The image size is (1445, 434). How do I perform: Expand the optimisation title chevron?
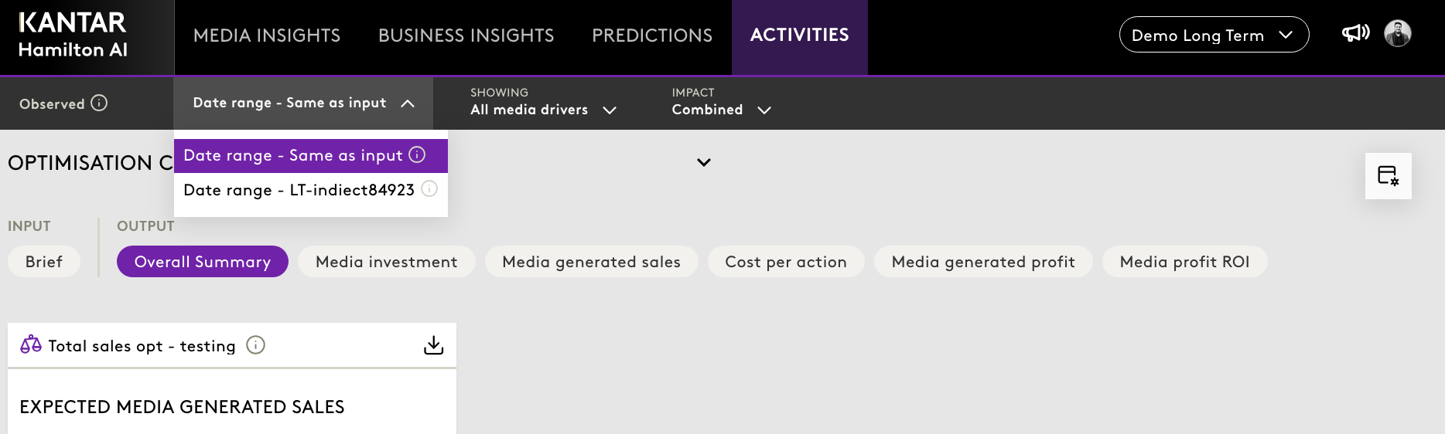[x=703, y=162]
